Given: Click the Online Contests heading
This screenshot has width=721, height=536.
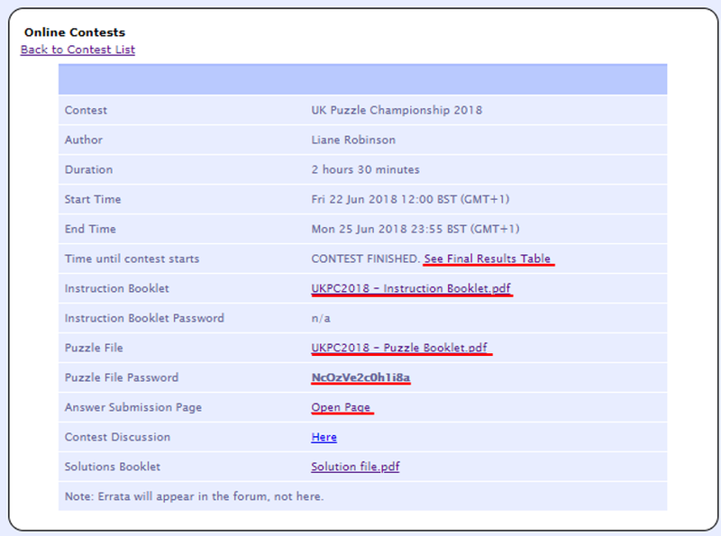Looking at the screenshot, I should point(75,32).
